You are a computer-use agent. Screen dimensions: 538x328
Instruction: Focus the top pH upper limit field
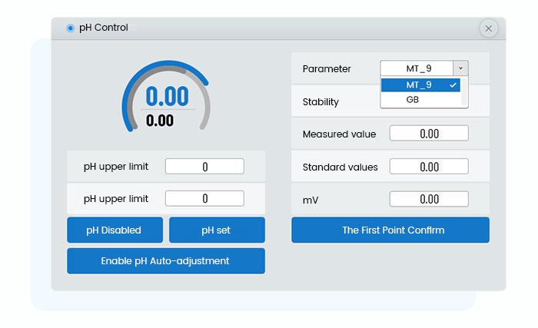point(204,167)
